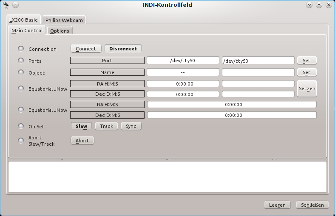This screenshot has height=216, width=335.
Task: Click the Ports status indicator light
Action: click(20, 61)
